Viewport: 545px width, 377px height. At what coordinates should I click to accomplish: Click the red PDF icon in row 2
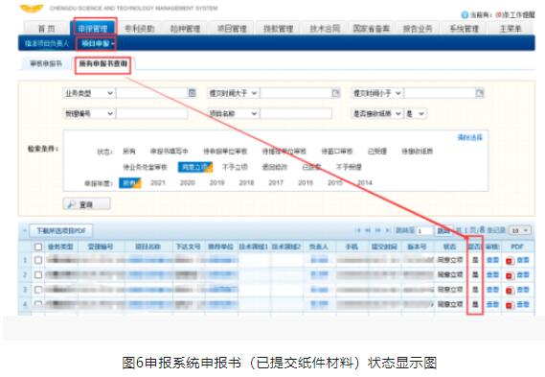[510, 275]
